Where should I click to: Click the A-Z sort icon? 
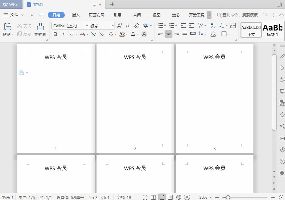(x=212, y=26)
